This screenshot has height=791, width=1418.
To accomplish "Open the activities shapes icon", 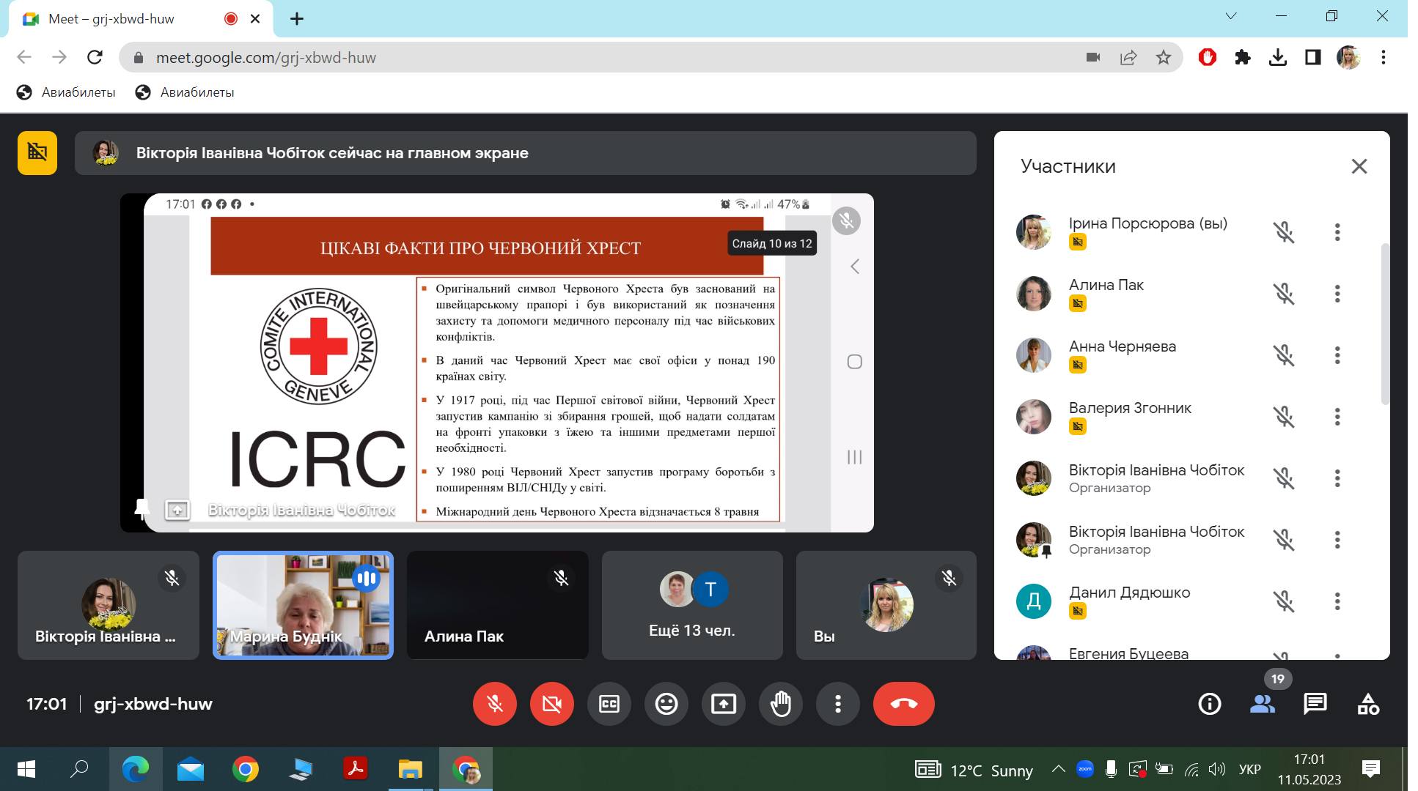I will pyautogui.click(x=1368, y=704).
